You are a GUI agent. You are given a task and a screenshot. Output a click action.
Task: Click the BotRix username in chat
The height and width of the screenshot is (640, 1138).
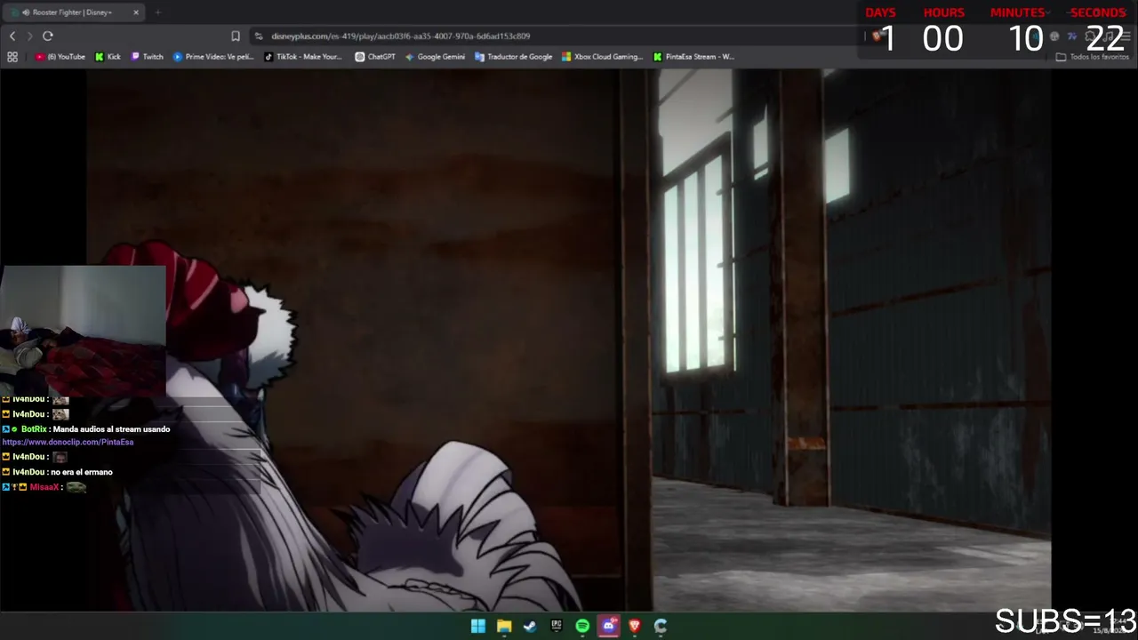coord(34,429)
